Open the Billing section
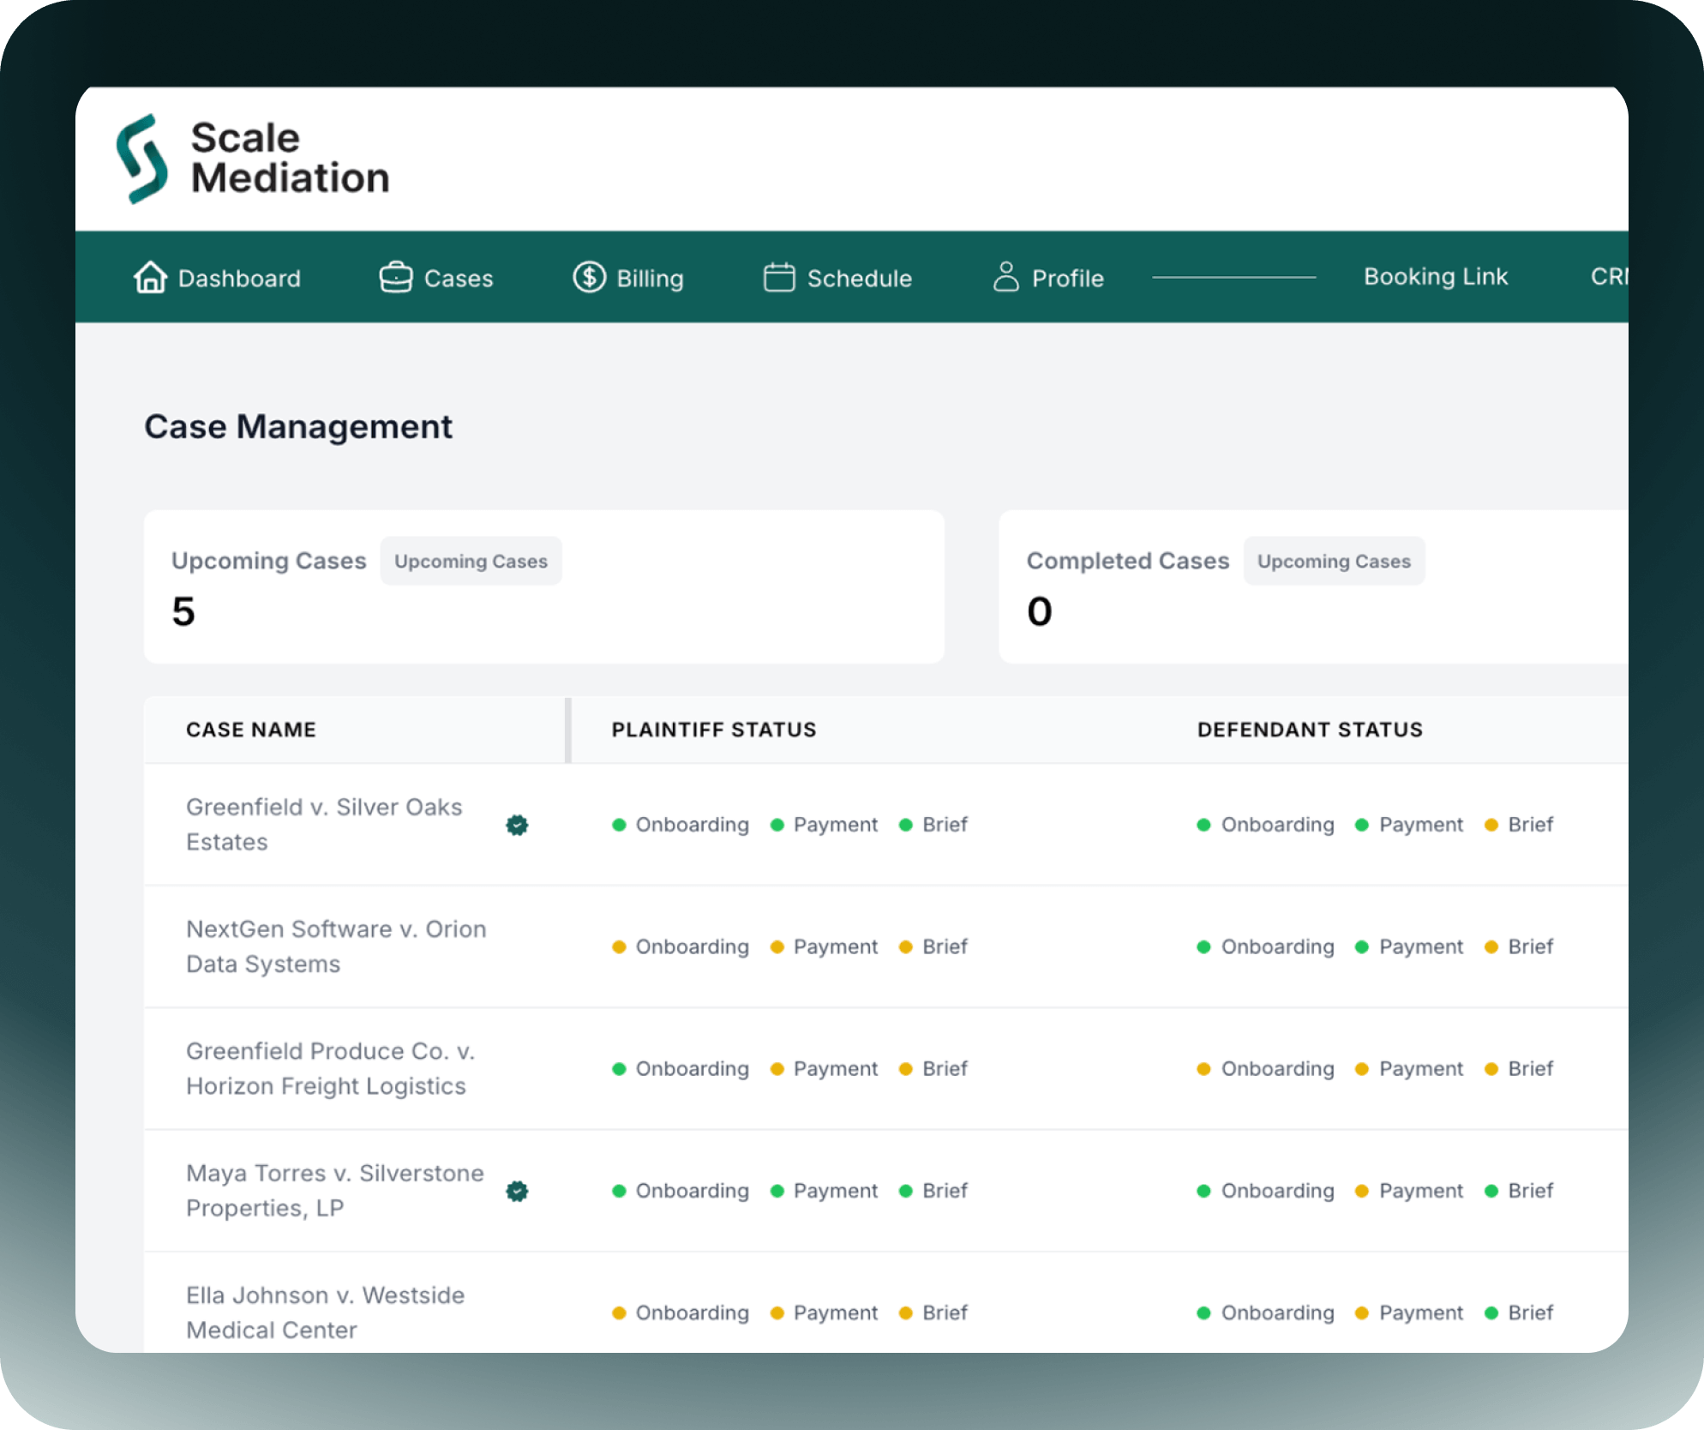The width and height of the screenshot is (1704, 1430). 649,279
